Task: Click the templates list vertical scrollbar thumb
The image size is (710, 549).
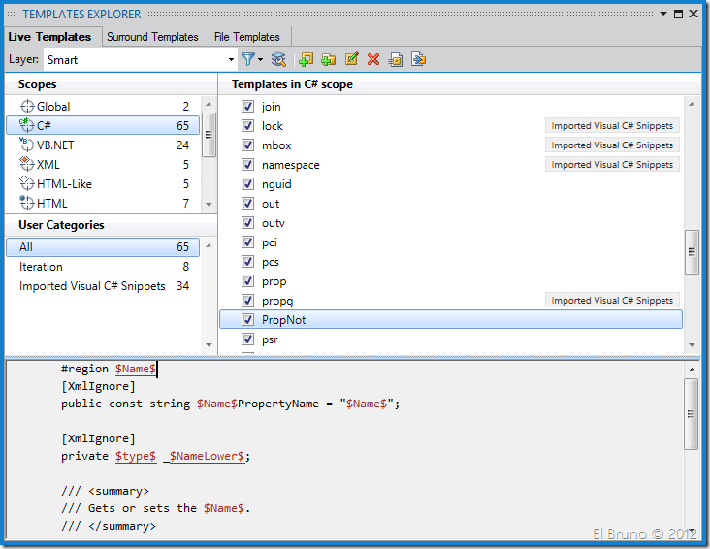Action: click(692, 251)
